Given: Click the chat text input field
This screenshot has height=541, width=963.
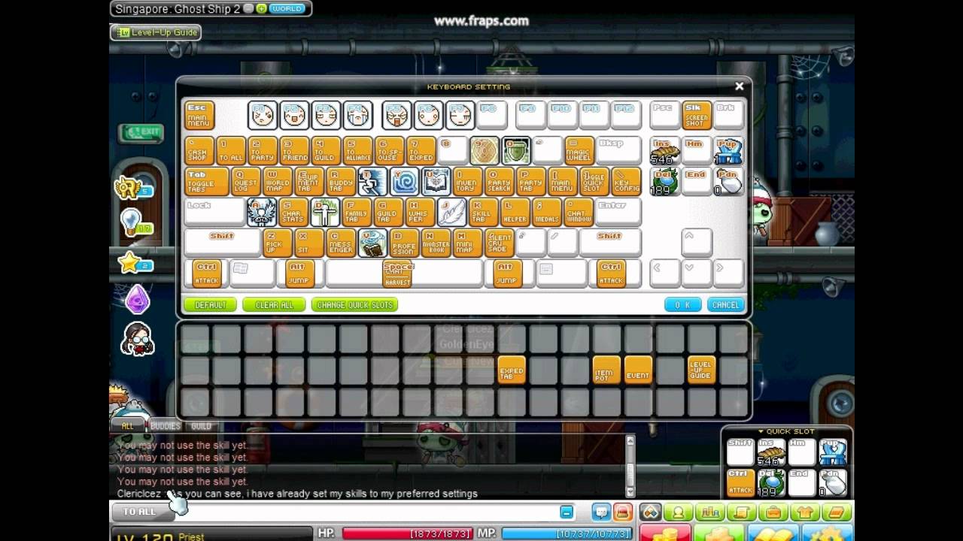Looking at the screenshot, I should [x=369, y=512].
